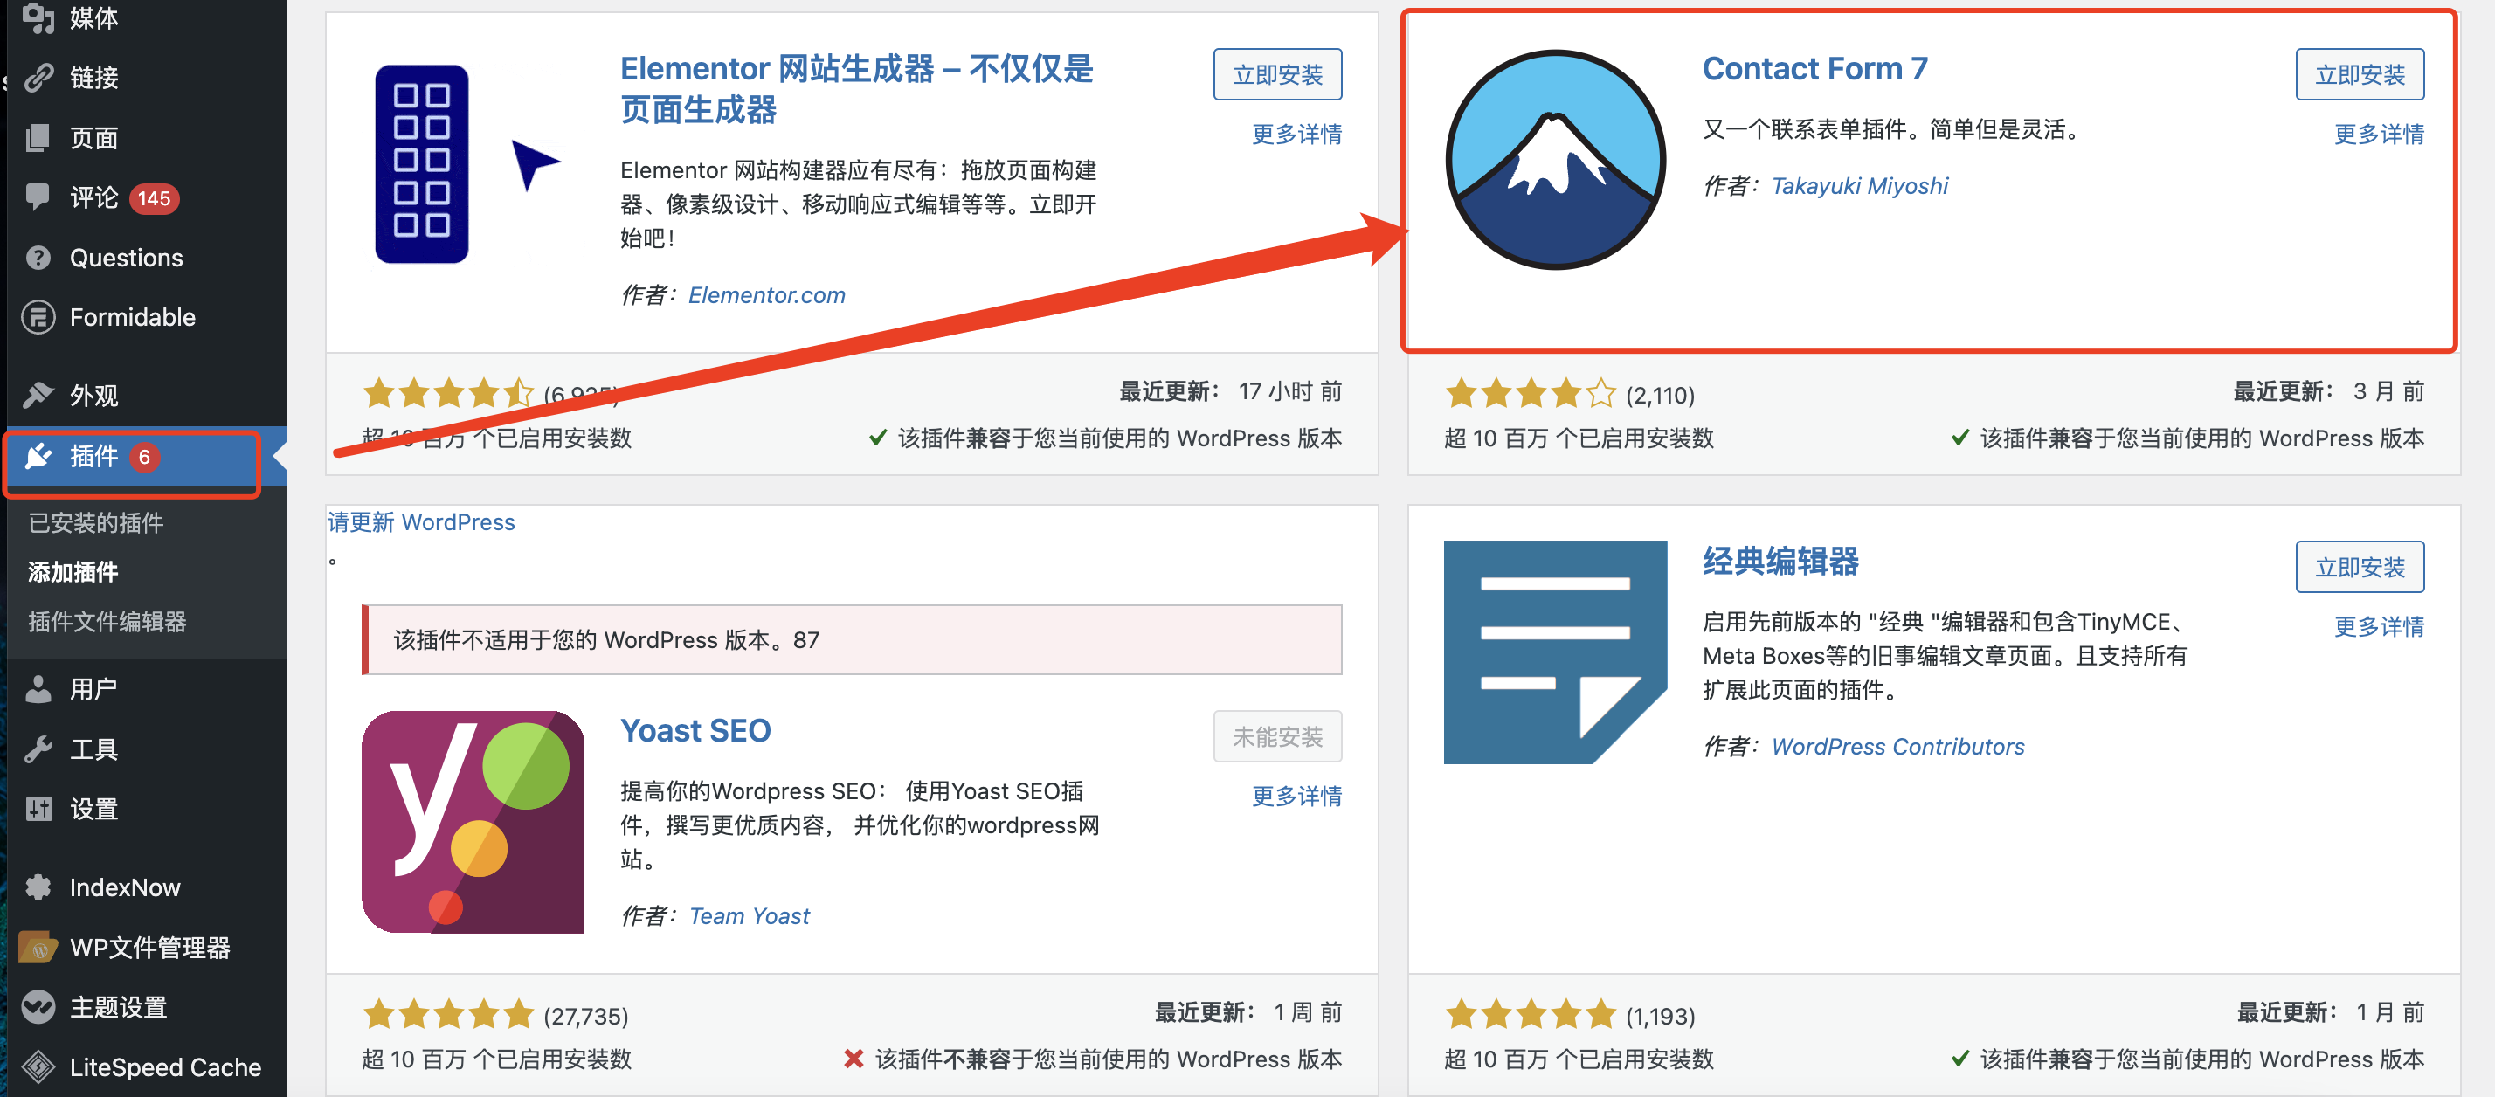Click the Plugins (插件) plug icon
The width and height of the screenshot is (2495, 1097).
tap(38, 456)
